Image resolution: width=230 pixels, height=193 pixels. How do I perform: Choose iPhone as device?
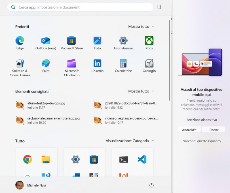pyautogui.click(x=214, y=130)
